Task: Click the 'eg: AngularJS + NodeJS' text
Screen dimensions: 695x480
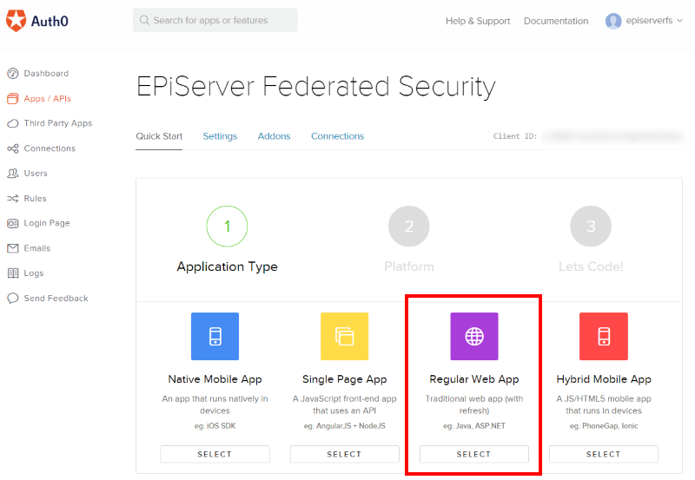Action: [x=344, y=426]
